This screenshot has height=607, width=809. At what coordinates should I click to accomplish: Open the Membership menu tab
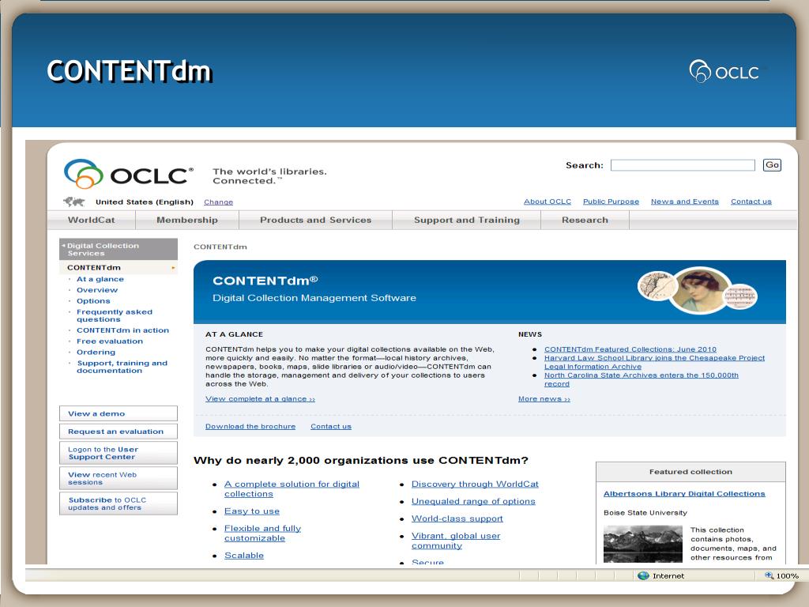187,220
